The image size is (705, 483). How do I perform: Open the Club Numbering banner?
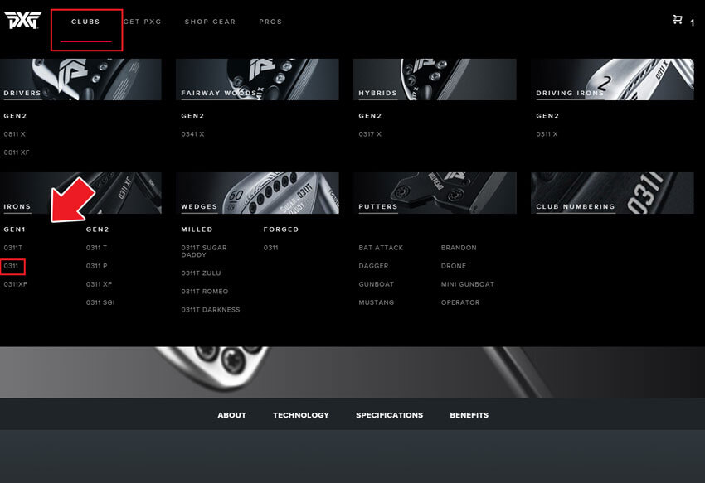pos(612,193)
